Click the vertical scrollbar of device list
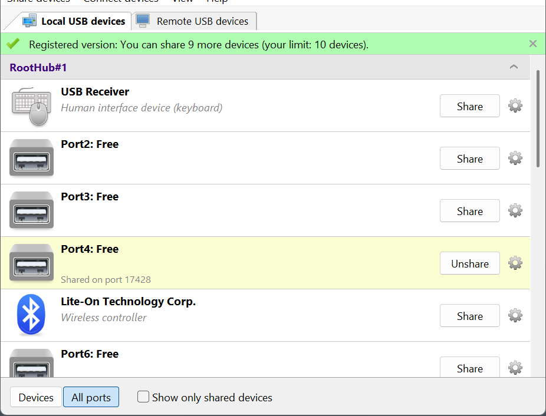 click(538, 118)
